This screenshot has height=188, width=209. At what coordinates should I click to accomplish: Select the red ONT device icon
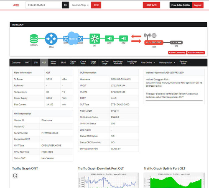(154, 42)
